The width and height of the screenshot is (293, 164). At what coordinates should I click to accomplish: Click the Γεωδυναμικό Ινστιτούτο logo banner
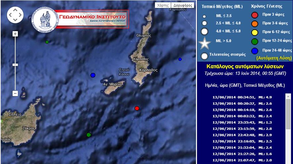(x=92, y=19)
